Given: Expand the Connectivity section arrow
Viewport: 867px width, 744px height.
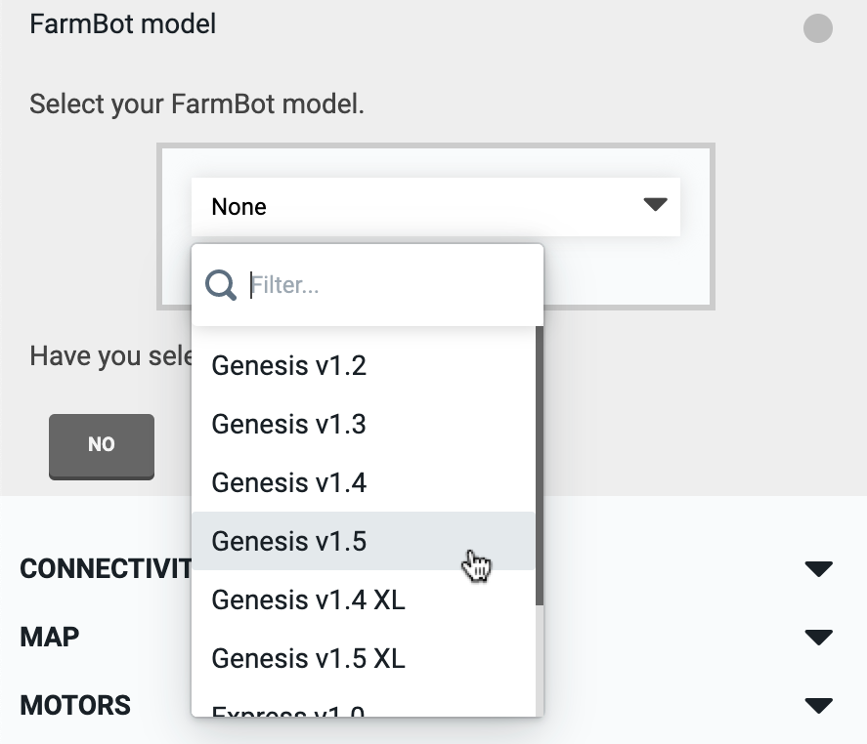Looking at the screenshot, I should click(x=817, y=569).
